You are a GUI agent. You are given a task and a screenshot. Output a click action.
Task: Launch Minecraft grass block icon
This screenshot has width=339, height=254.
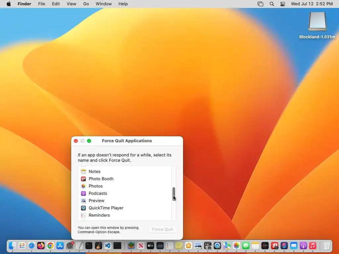(x=131, y=246)
